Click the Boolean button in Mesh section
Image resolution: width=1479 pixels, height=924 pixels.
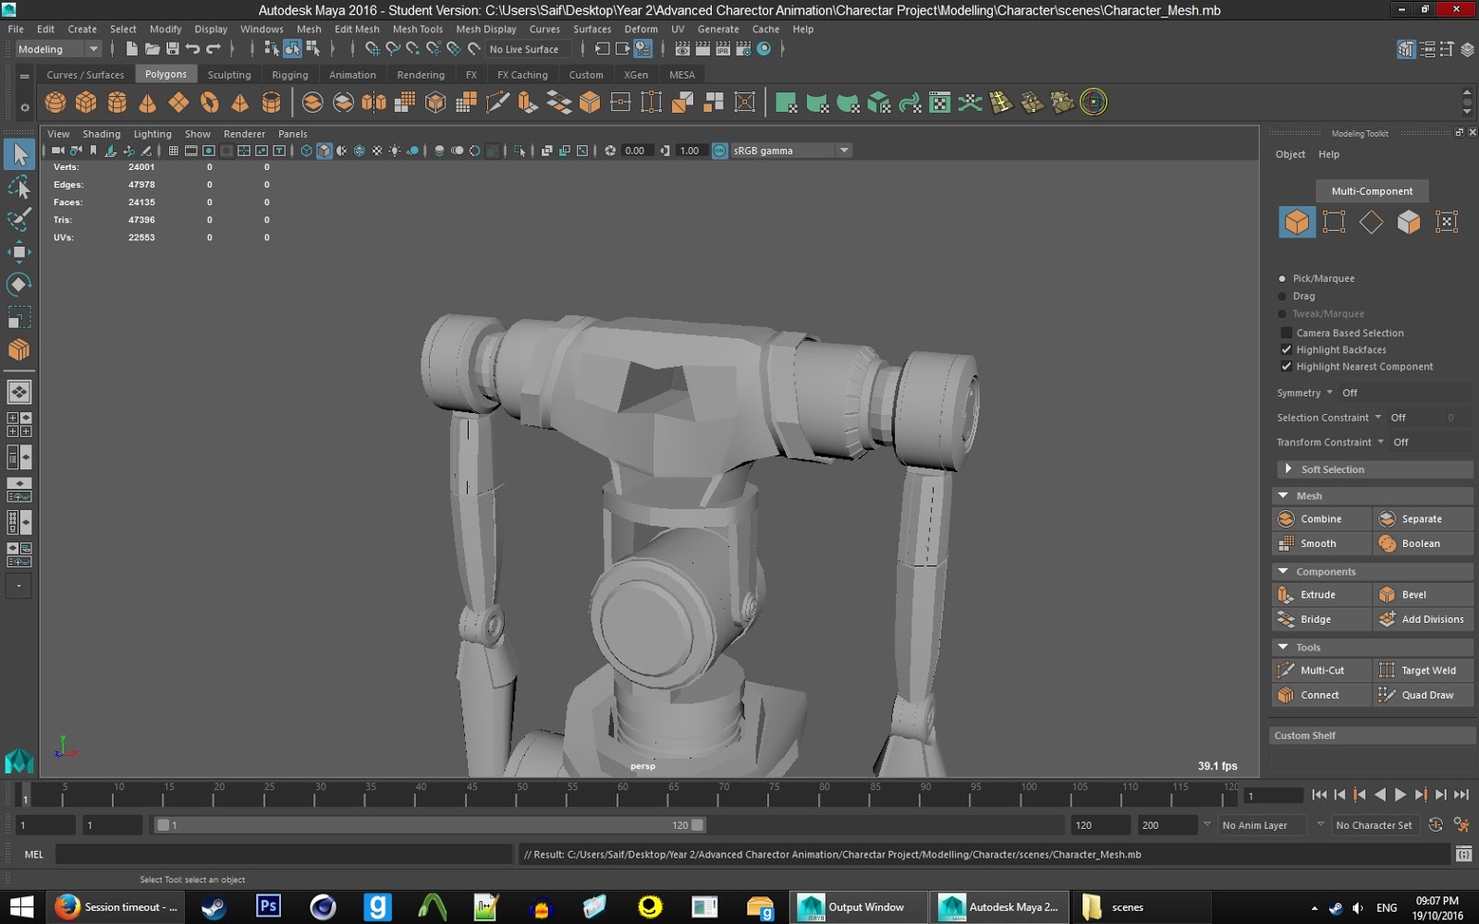point(1423,543)
